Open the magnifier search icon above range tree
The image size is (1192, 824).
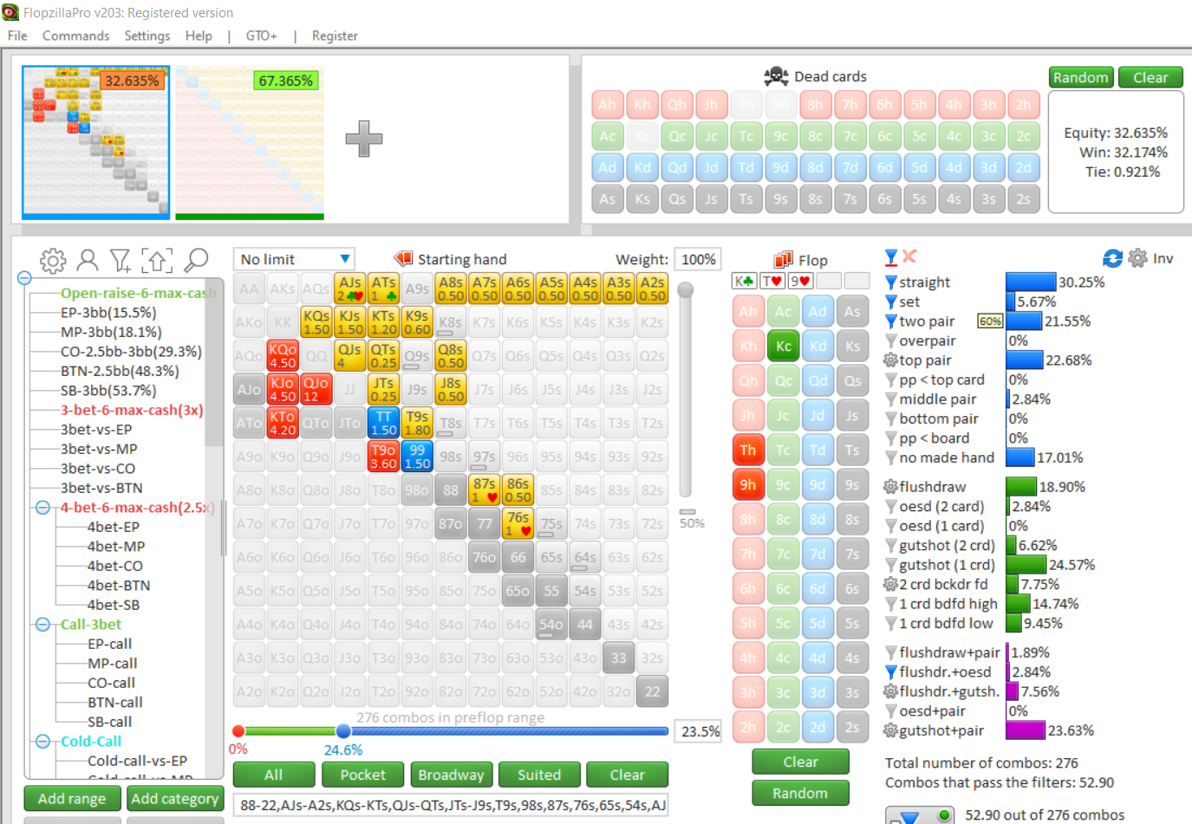point(197,260)
